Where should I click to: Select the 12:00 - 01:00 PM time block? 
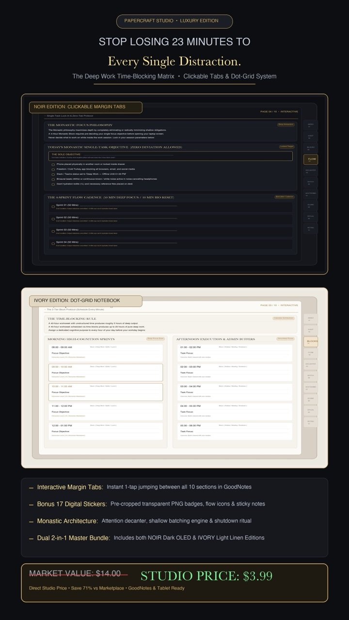[106, 431]
